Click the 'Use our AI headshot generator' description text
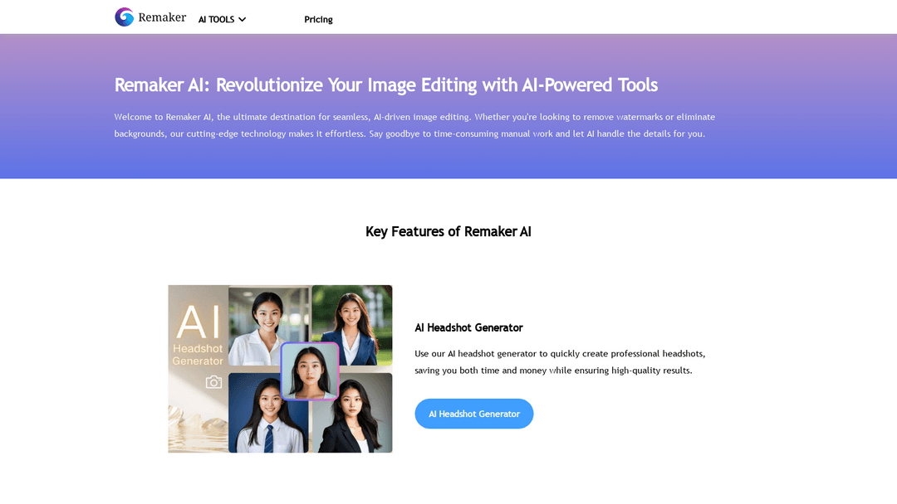This screenshot has width=897, height=504. coord(560,362)
